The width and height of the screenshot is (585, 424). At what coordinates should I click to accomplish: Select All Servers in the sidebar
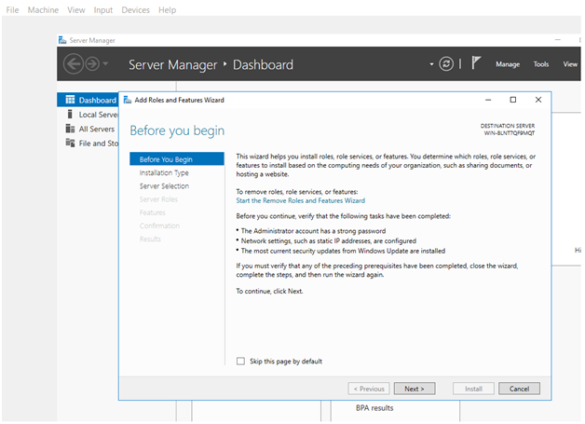(97, 130)
